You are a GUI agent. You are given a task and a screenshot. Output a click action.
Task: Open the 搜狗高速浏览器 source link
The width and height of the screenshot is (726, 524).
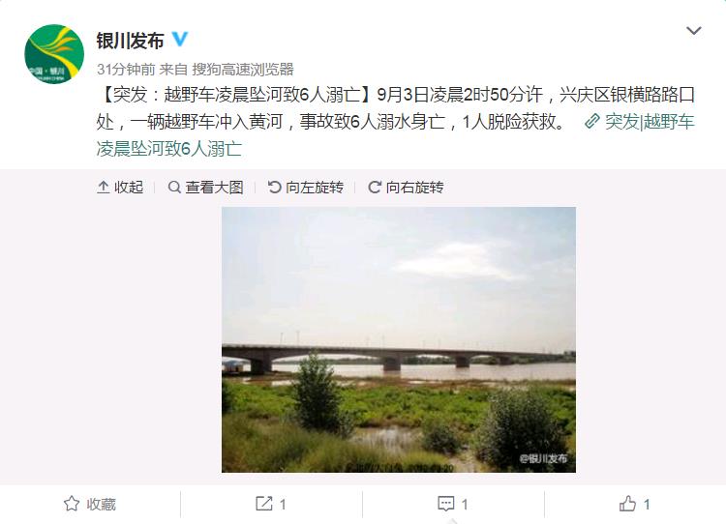243,70
